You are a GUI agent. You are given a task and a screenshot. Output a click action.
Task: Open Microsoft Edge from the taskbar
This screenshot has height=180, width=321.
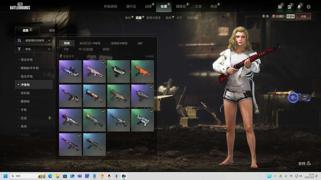tap(50, 176)
